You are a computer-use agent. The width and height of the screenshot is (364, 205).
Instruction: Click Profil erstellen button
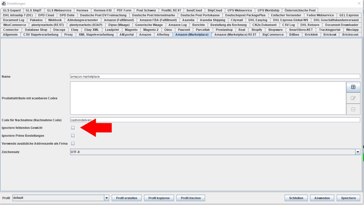pyautogui.click(x=127, y=198)
